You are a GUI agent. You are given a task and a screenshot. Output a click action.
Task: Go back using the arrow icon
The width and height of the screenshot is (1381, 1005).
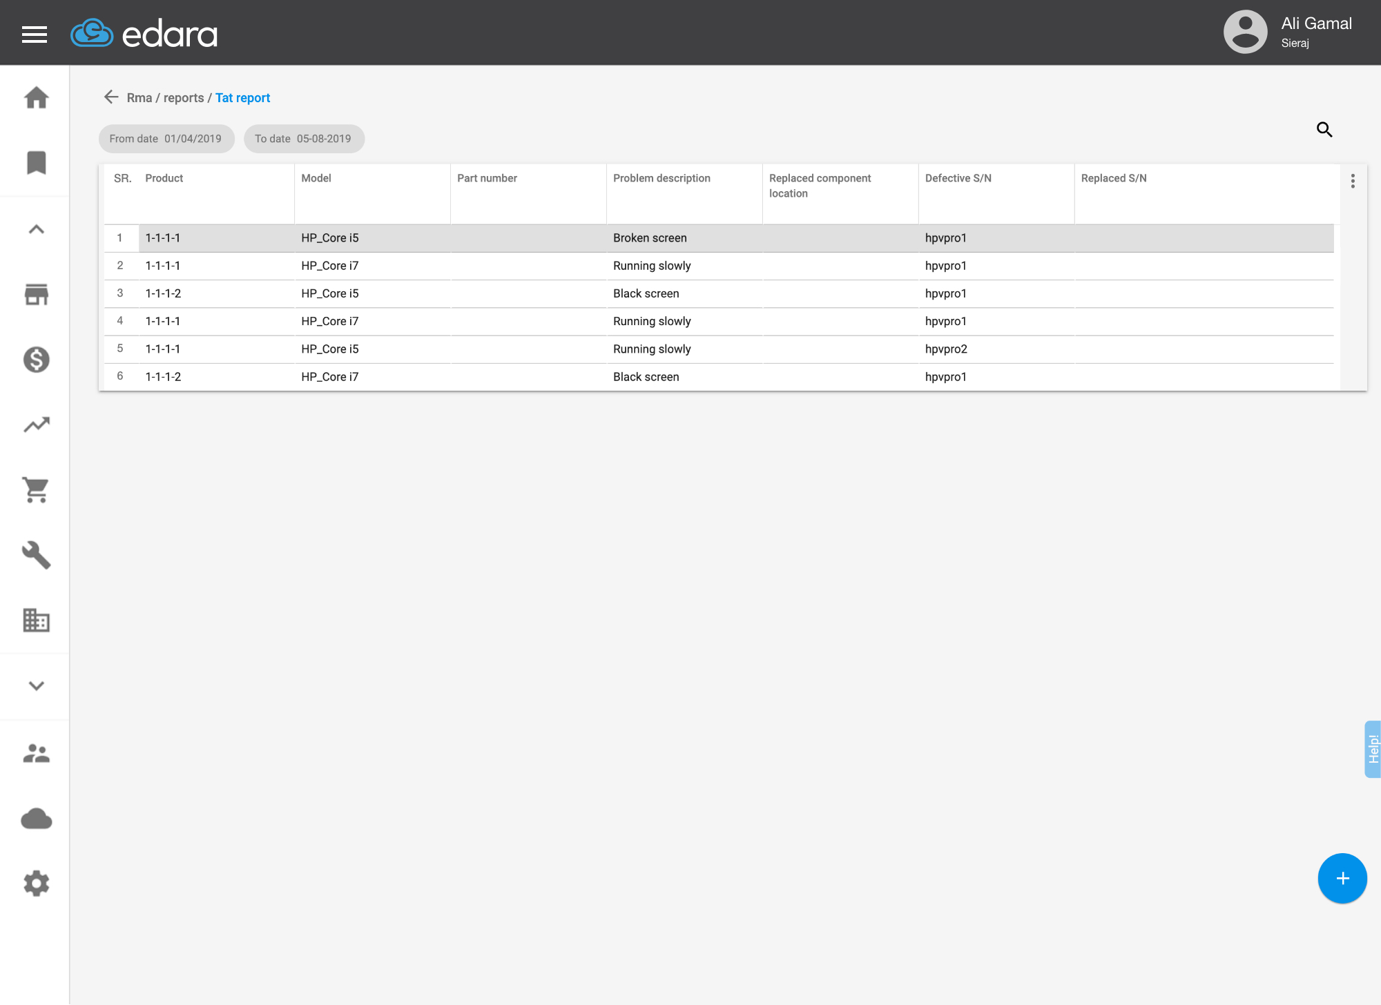tap(111, 97)
